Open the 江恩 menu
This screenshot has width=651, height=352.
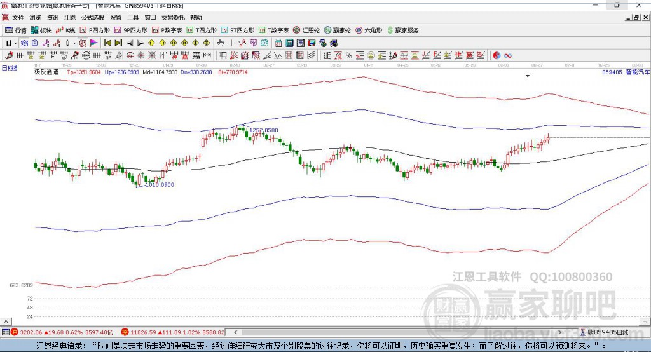tap(70, 17)
